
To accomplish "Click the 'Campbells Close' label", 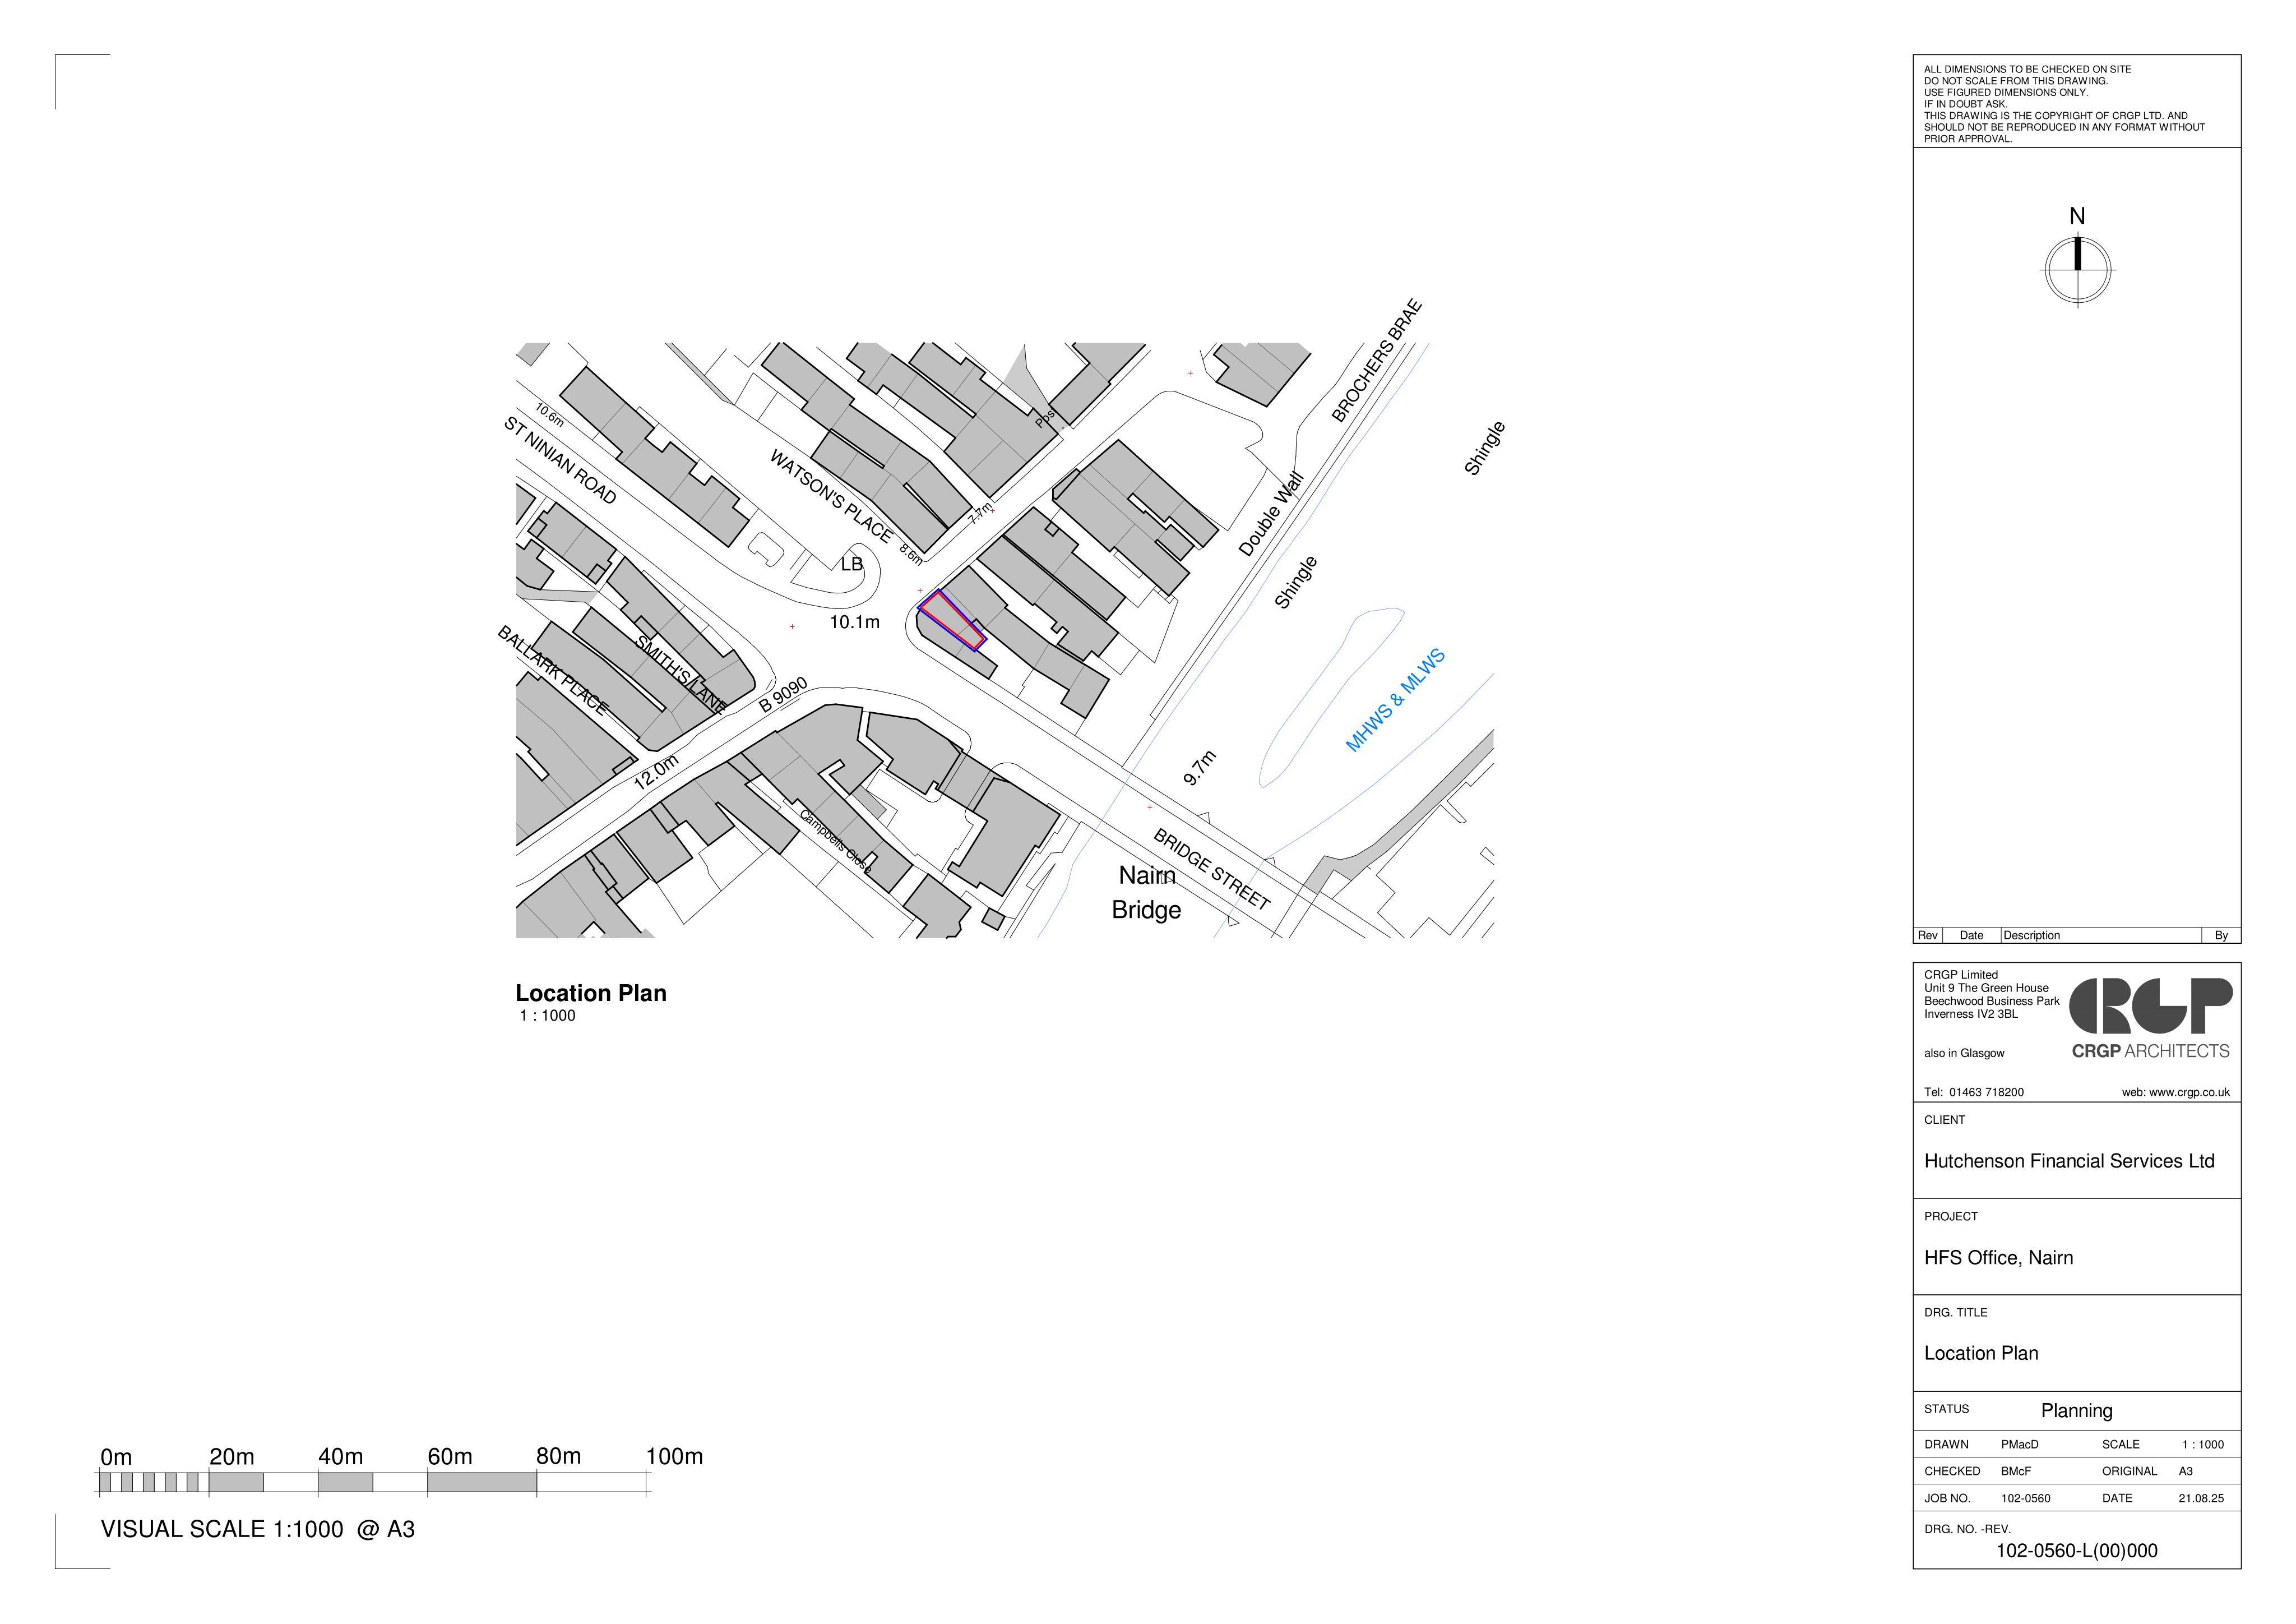I will pyautogui.click(x=835, y=842).
